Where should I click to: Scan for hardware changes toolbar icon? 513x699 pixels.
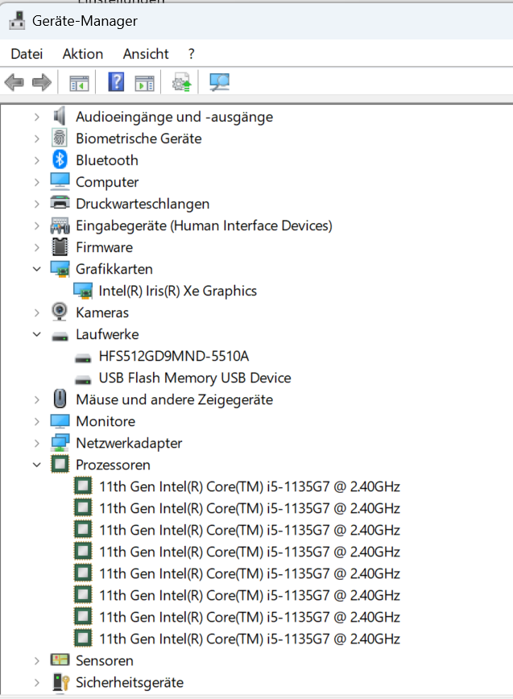coord(219,82)
